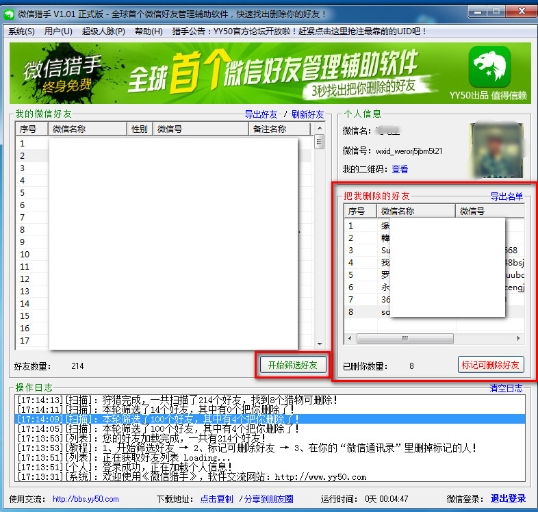Select row 1 in my friends list
Screen dimensions: 538x512
(x=164, y=144)
